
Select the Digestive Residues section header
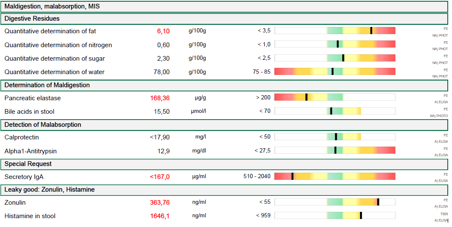[x=32, y=19]
